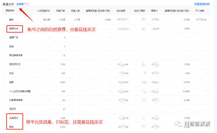This screenshot has width=217, height=133.
Task: Click view count 3 in 直播广场 row
Action: coord(65,37)
